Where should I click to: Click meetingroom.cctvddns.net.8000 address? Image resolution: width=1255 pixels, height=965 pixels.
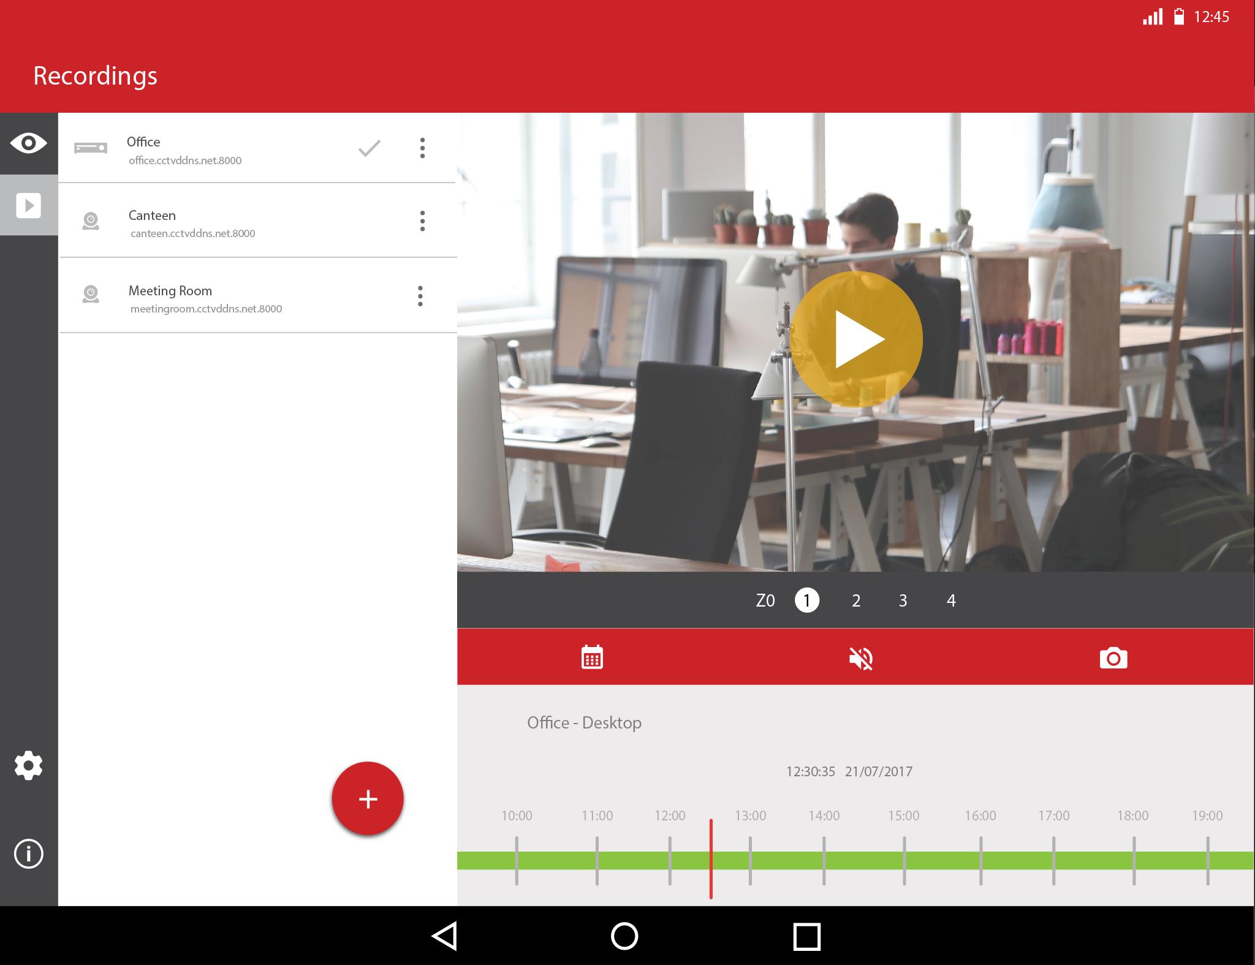206,309
